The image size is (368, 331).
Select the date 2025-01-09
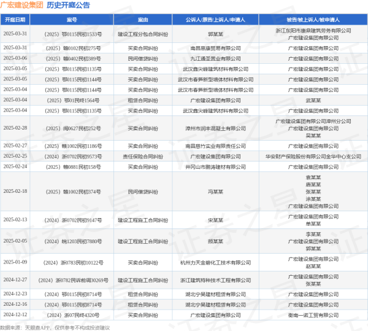pyautogui.click(x=15, y=262)
